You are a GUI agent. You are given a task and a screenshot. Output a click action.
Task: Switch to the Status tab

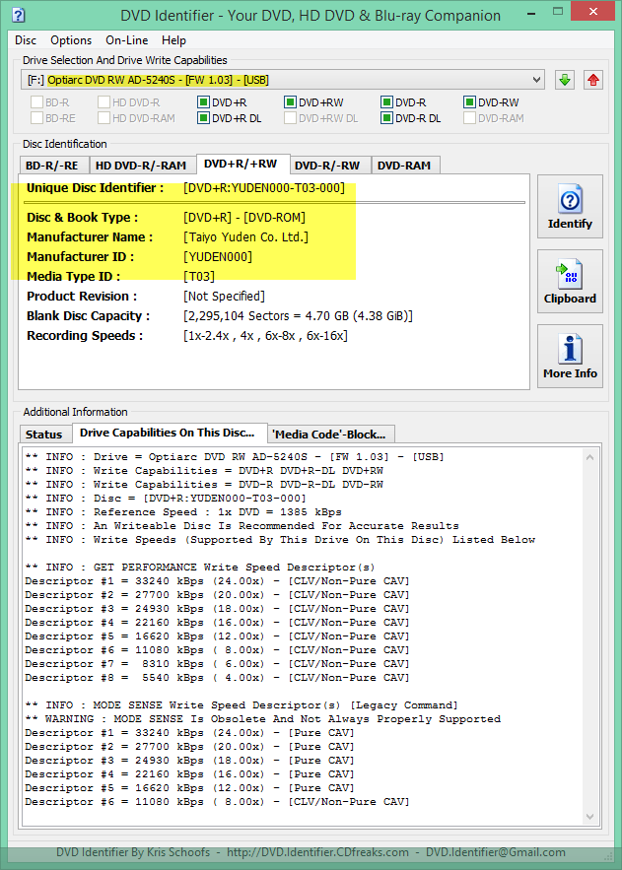point(43,435)
